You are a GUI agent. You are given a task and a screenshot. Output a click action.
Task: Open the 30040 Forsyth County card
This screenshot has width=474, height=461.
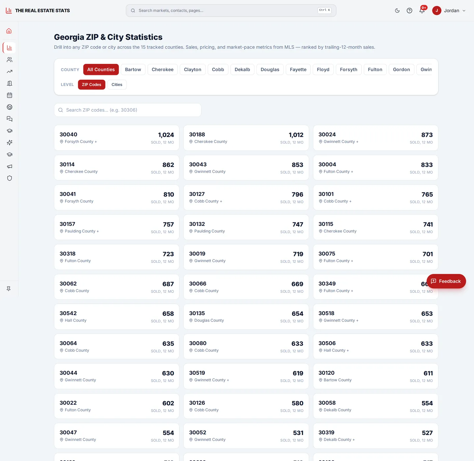(x=117, y=138)
